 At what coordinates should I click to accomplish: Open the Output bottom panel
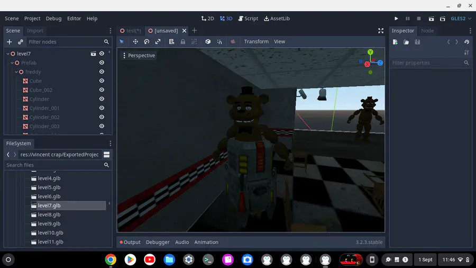coord(130,242)
